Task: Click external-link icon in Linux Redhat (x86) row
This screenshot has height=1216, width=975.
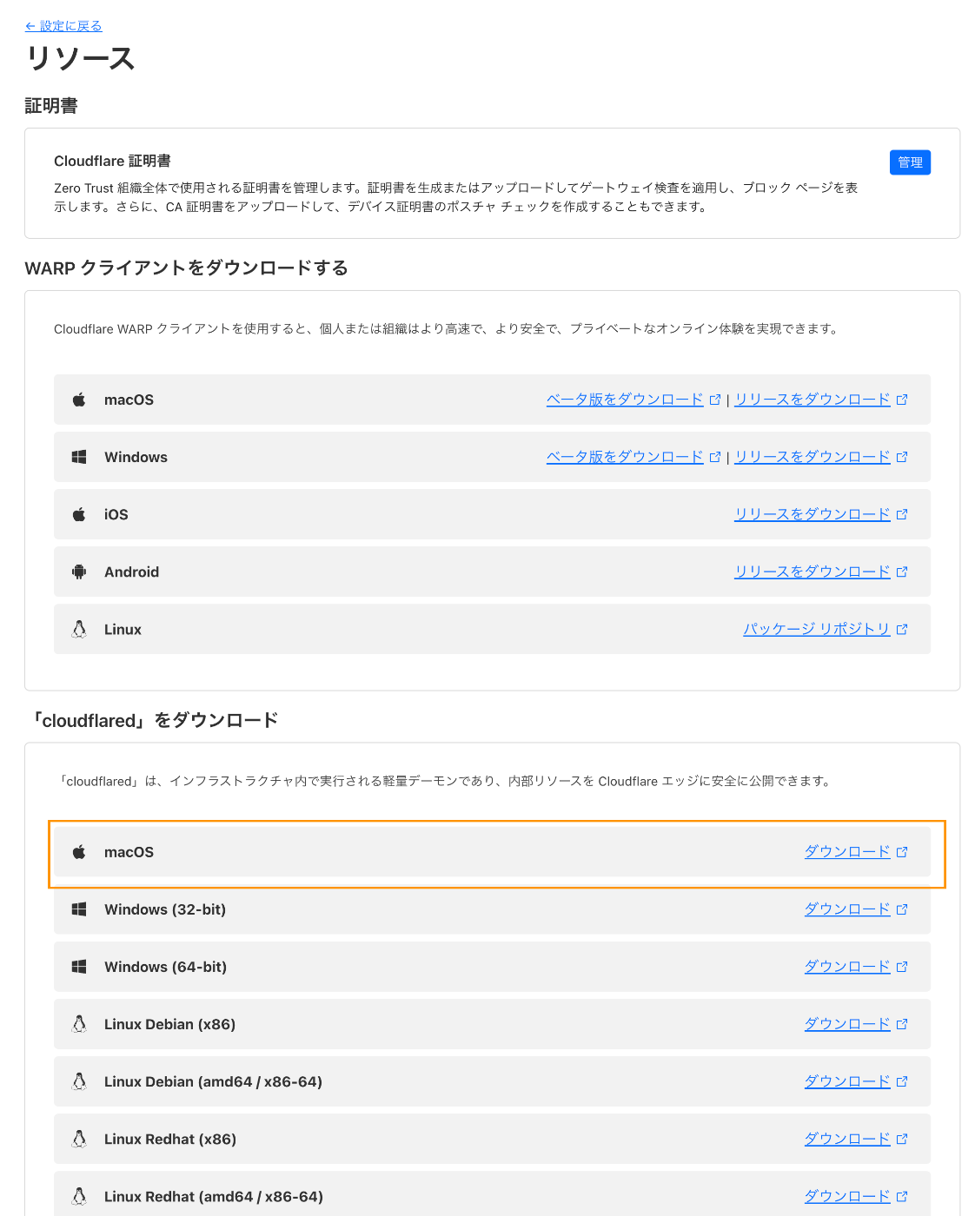Action: coord(902,1139)
